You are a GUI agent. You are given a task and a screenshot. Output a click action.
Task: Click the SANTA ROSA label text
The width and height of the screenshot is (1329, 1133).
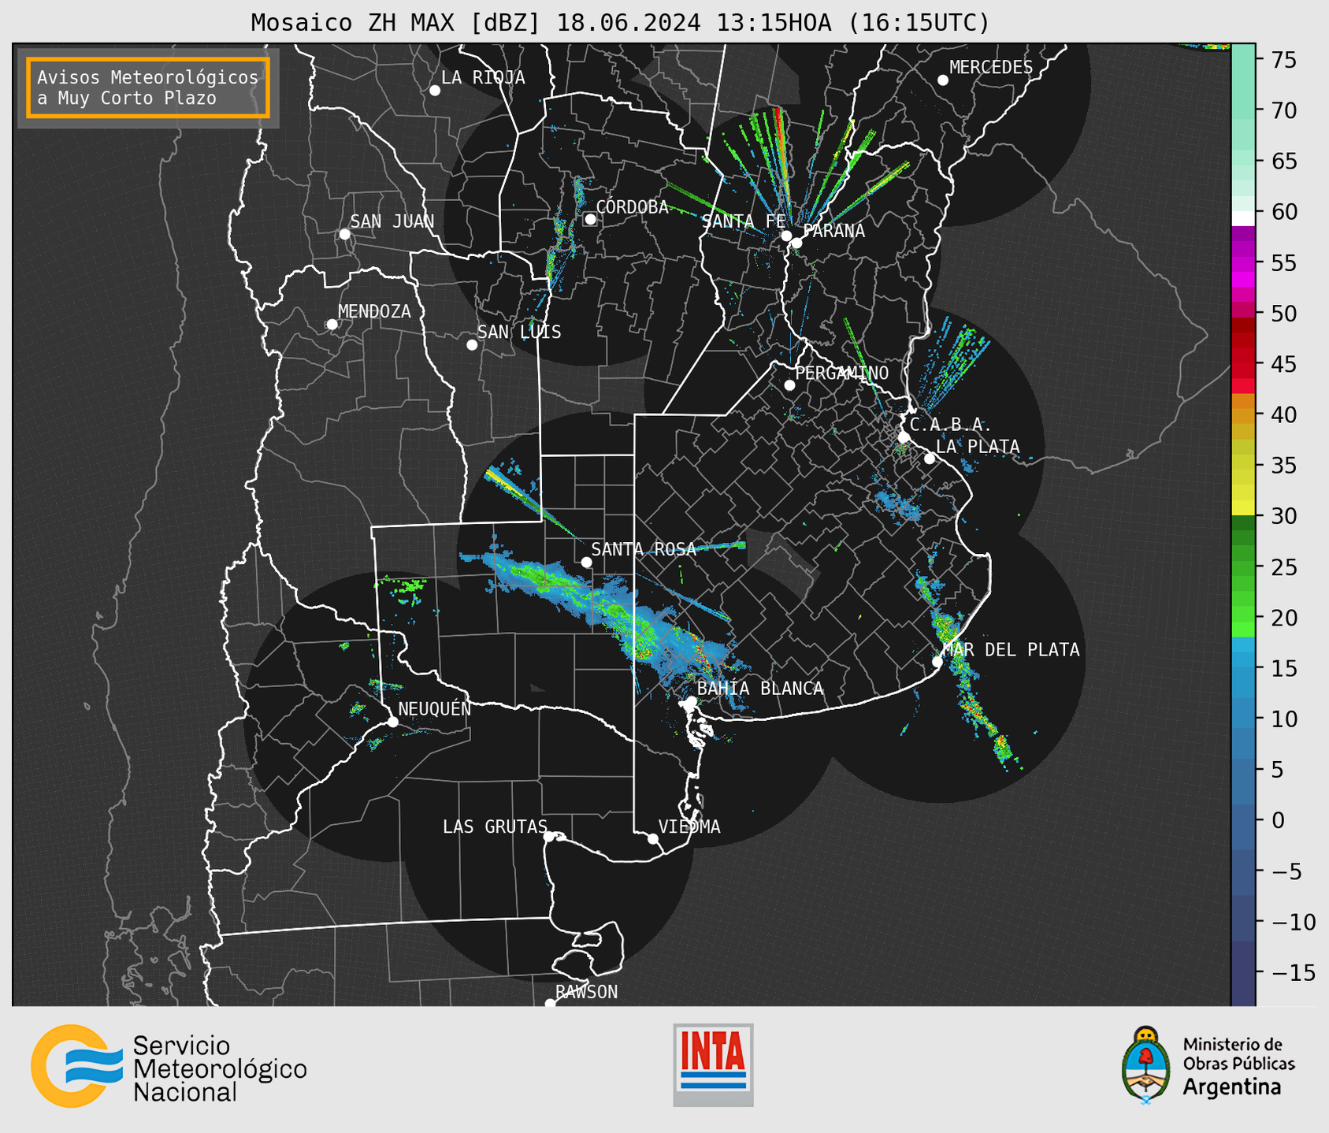(644, 549)
